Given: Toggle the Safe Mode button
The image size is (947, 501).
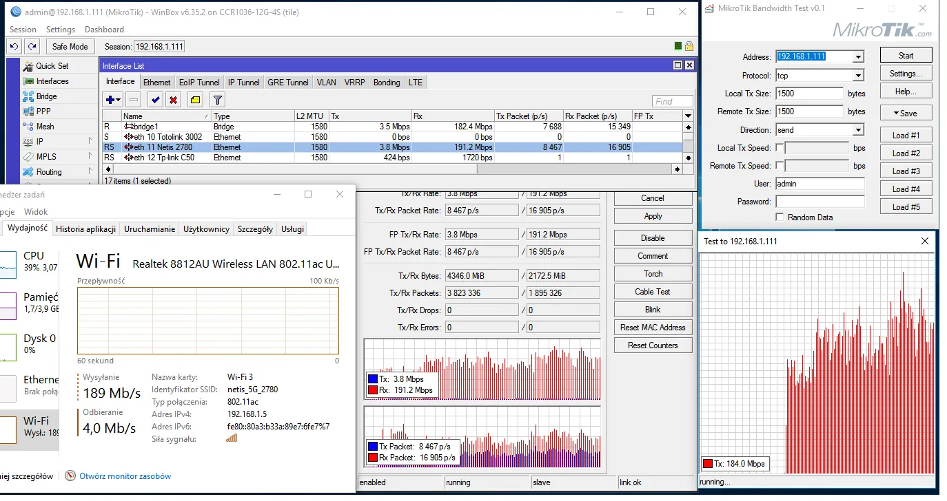Looking at the screenshot, I should tap(70, 46).
